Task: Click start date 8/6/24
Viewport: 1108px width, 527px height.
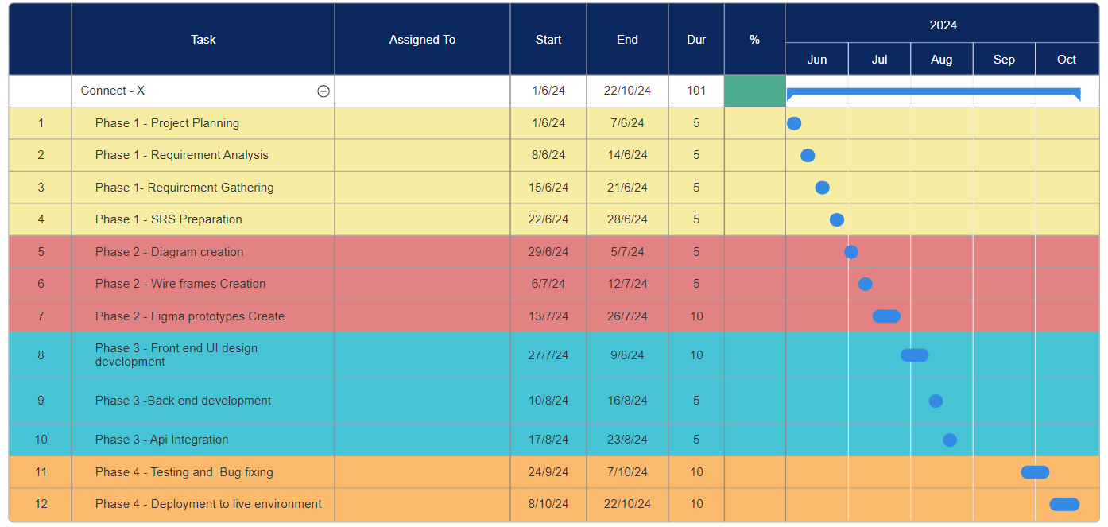Action: 548,155
